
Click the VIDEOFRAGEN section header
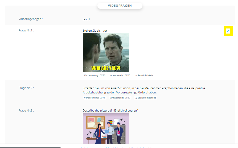tap(120, 6)
